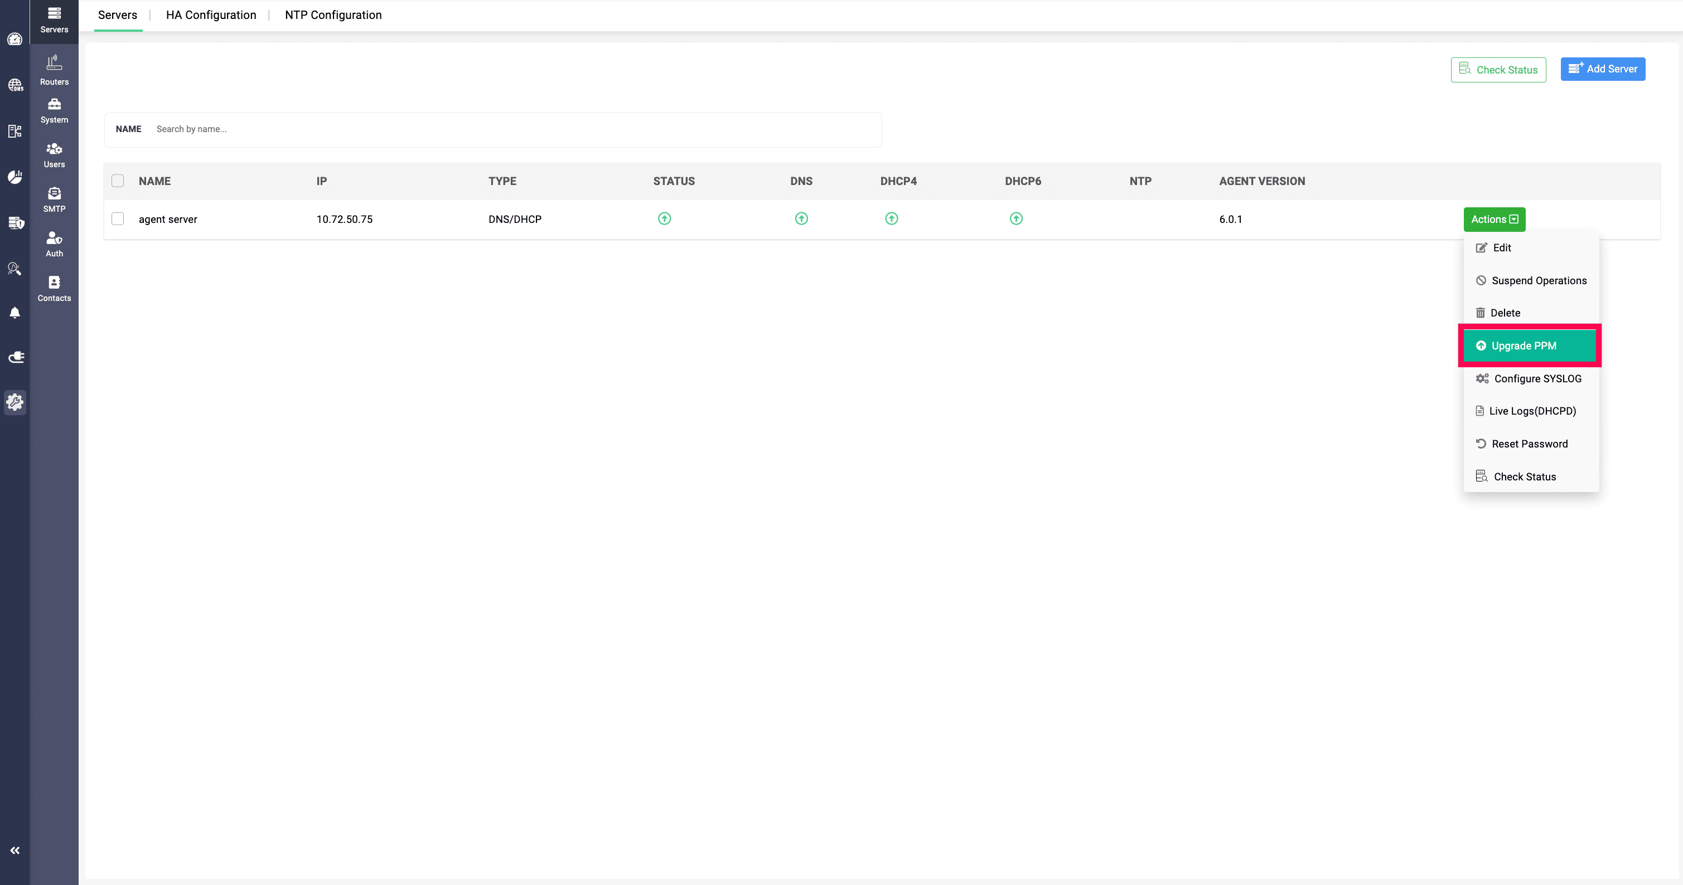Open the settings wrench icon
Screen dimensions: 1683x885
point(14,402)
